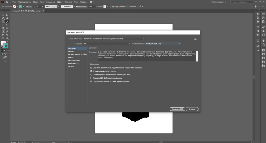266x143 pixels.
Task: Open Эффект menu
Action: tap(60, 2)
